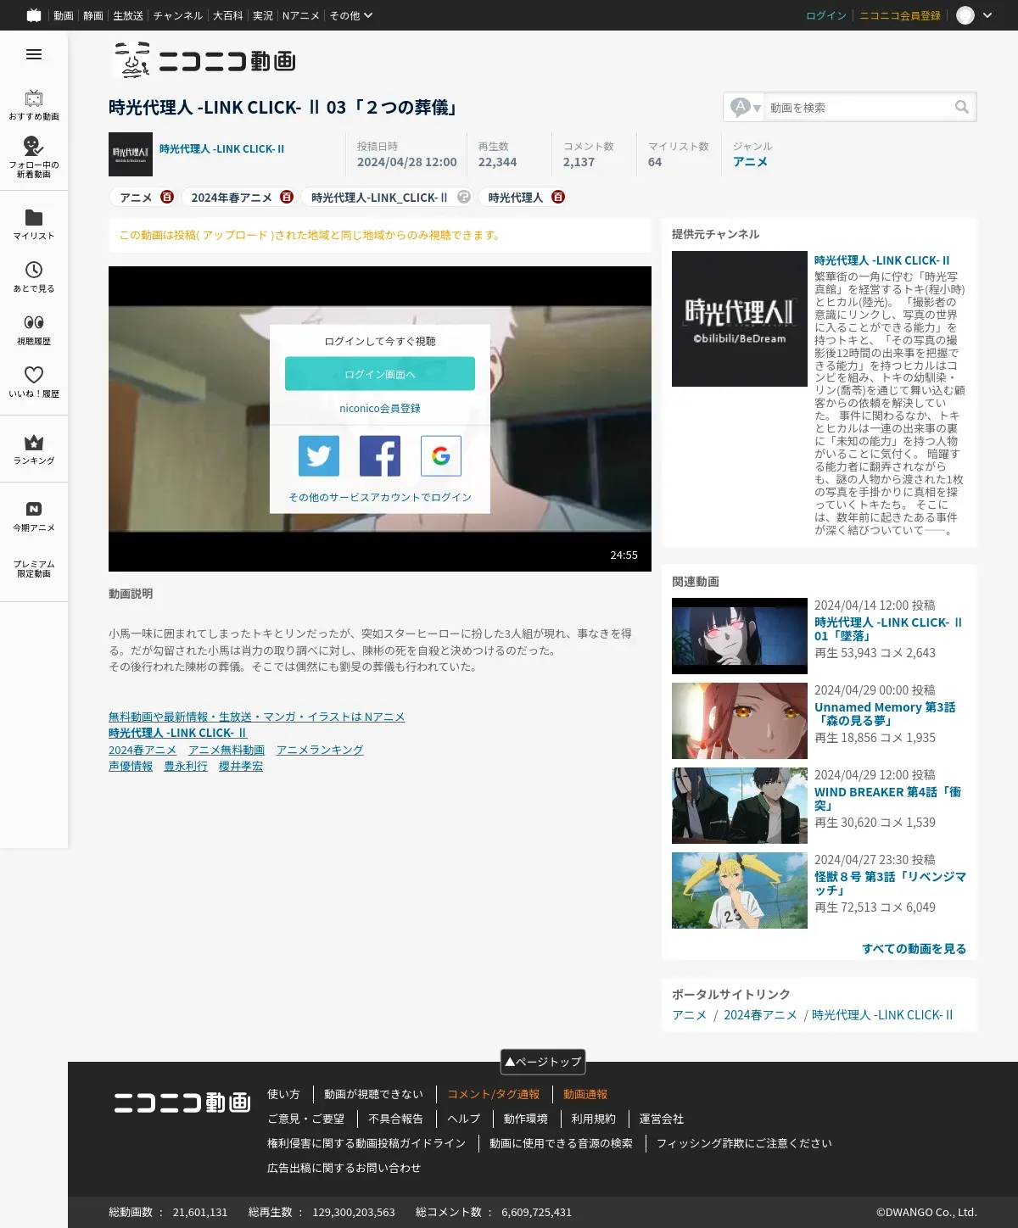Click the niconico会員登録 link in the player
The image size is (1018, 1228).
380,408
